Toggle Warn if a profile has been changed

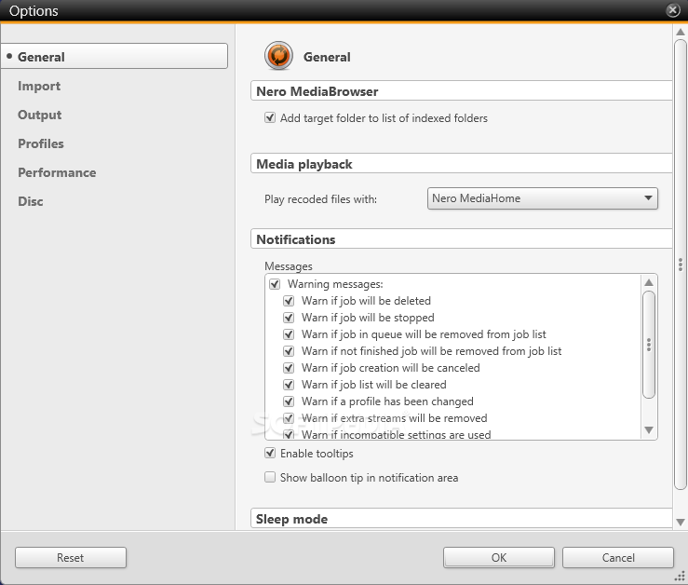(289, 401)
